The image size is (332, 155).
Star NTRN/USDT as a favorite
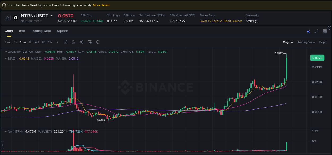coord(7,18)
